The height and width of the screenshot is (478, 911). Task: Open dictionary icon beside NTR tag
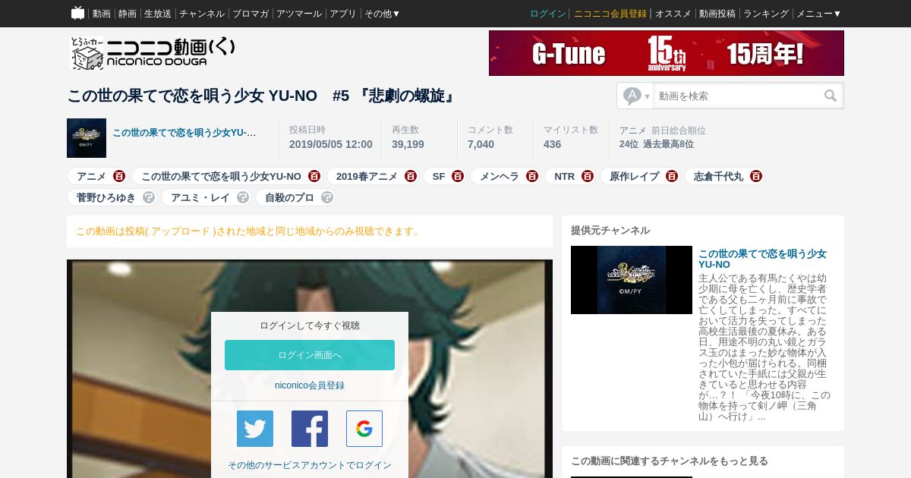588,176
